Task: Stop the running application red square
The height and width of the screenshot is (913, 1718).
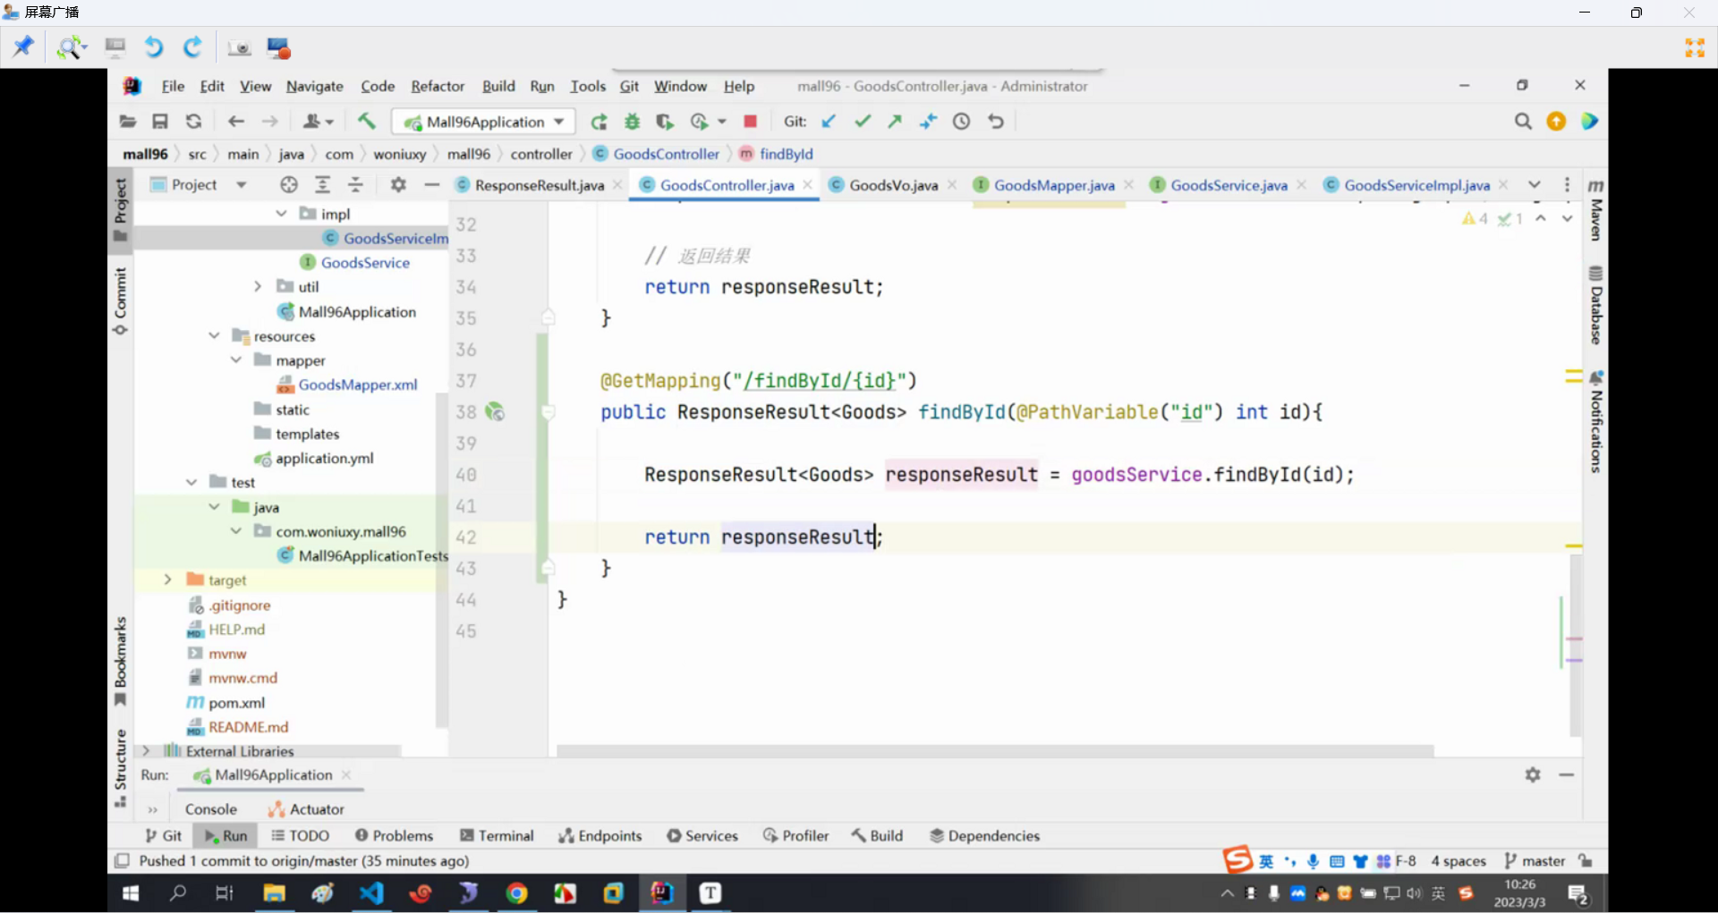Action: pos(750,122)
